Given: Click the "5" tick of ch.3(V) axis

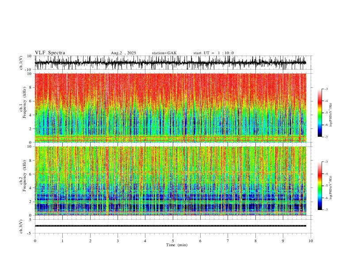Looking at the screenshot, I should pos(30,220).
